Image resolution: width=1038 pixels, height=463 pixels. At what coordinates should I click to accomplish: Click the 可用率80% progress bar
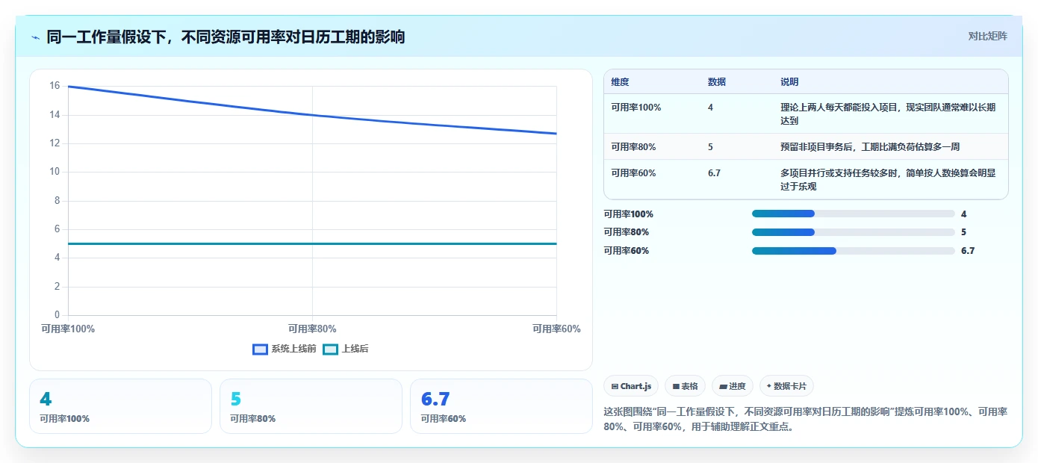[854, 232]
